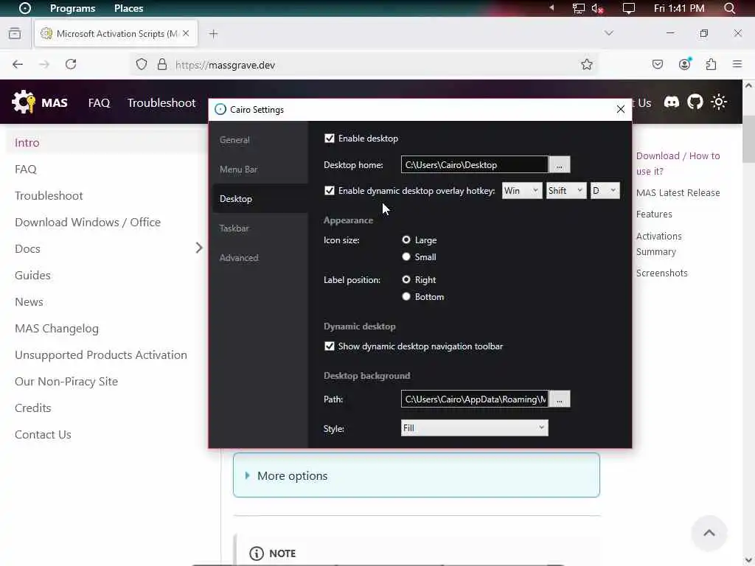This screenshot has height=566, width=755.
Task: Open the Discord link icon
Action: coord(671,102)
